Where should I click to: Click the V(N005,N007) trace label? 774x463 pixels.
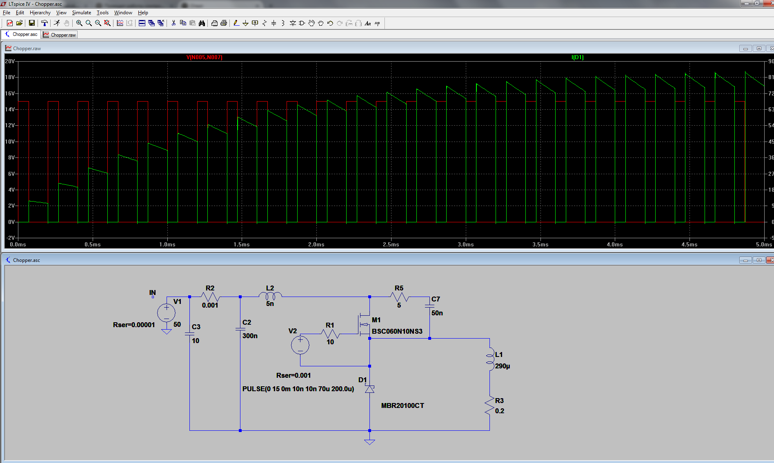[x=204, y=58]
